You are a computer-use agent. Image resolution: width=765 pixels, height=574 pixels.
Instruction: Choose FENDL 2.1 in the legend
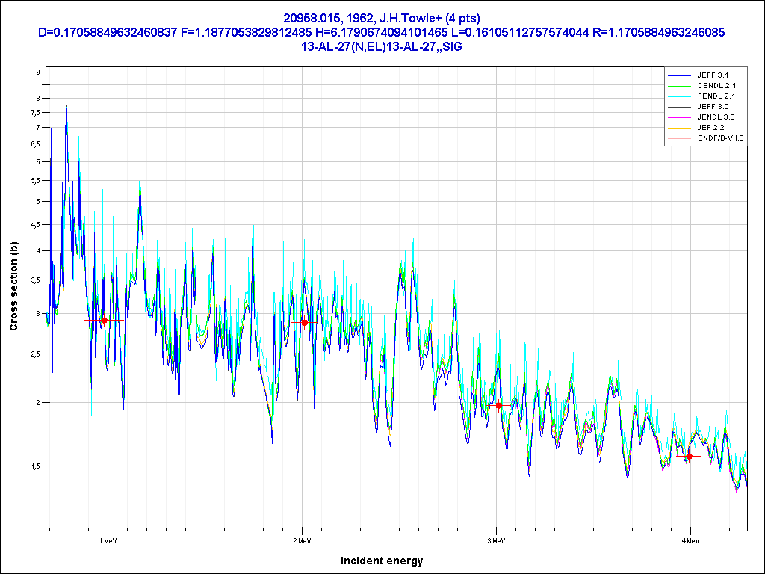[x=716, y=96]
